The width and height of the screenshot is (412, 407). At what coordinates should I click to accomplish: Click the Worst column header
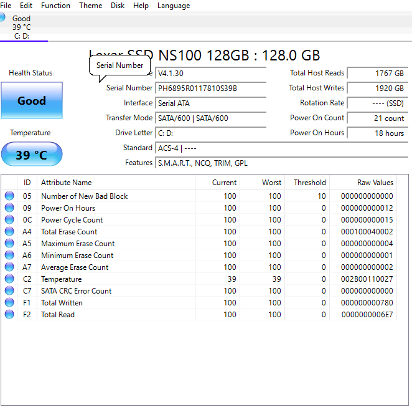pyautogui.click(x=262, y=183)
